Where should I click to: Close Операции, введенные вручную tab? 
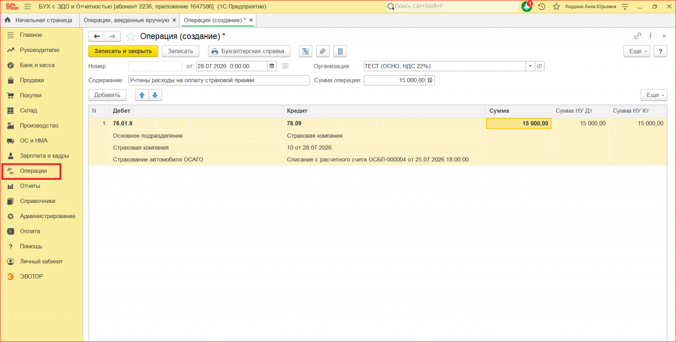tap(174, 20)
